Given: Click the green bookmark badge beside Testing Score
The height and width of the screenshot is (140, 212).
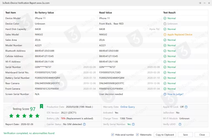Looking at the screenshot, I should pos(41,106).
